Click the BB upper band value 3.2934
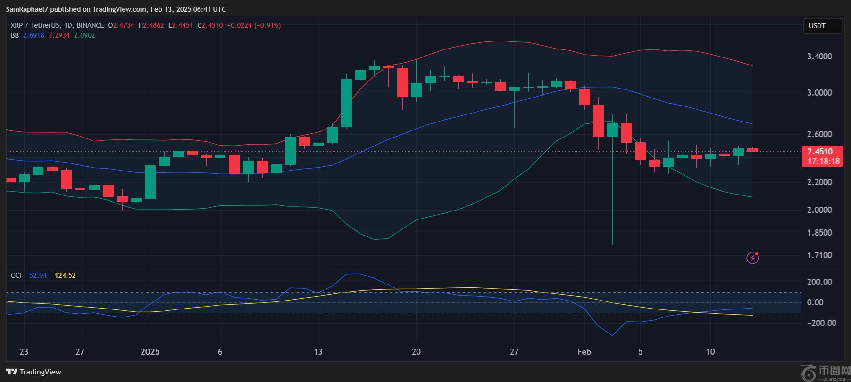The height and width of the screenshot is (382, 851). (59, 35)
